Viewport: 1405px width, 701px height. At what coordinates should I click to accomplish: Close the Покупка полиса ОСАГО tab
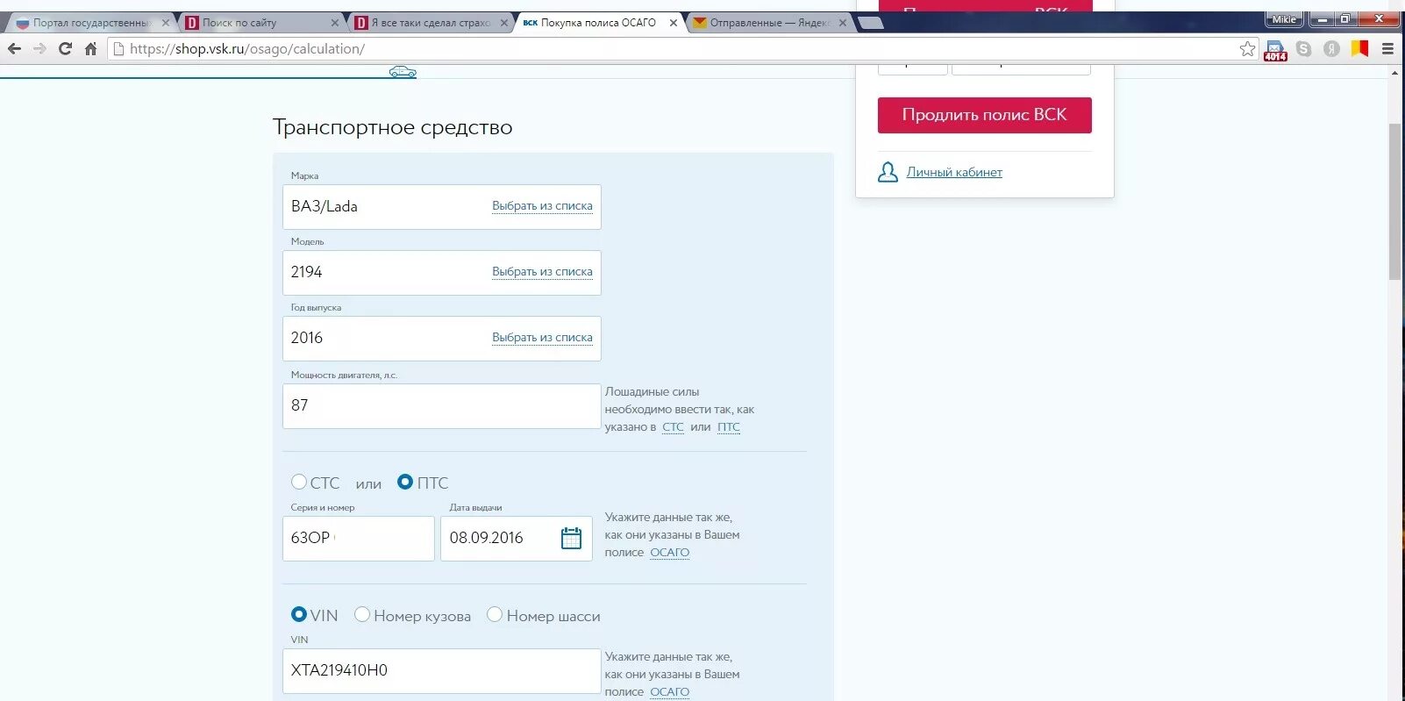point(674,23)
